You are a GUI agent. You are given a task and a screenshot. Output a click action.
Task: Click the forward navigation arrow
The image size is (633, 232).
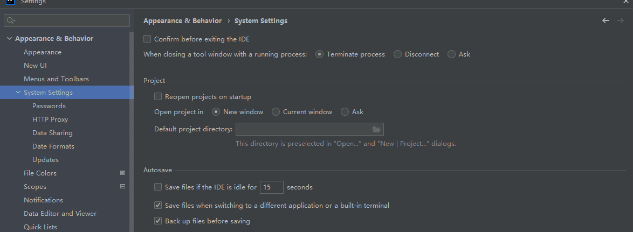tap(620, 20)
